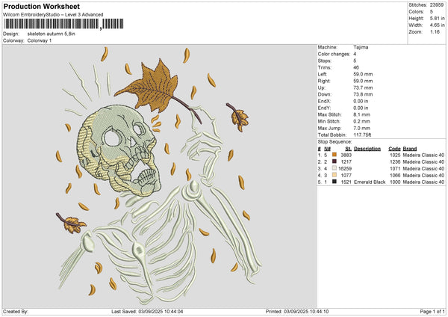
Task: Click the Brand column header
Action: (411, 148)
